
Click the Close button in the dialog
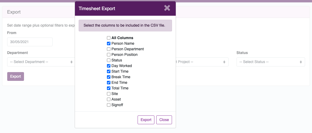[164, 120]
